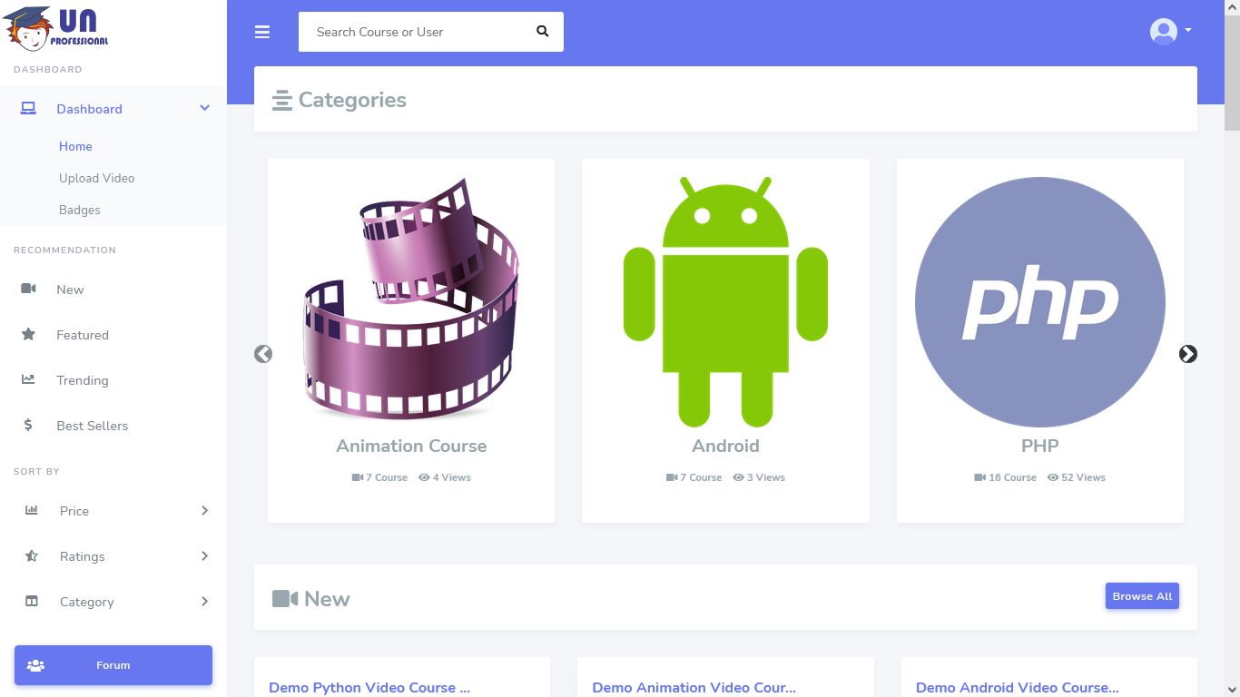Open the user account dropdown caret
1240x697 pixels.
(x=1188, y=30)
